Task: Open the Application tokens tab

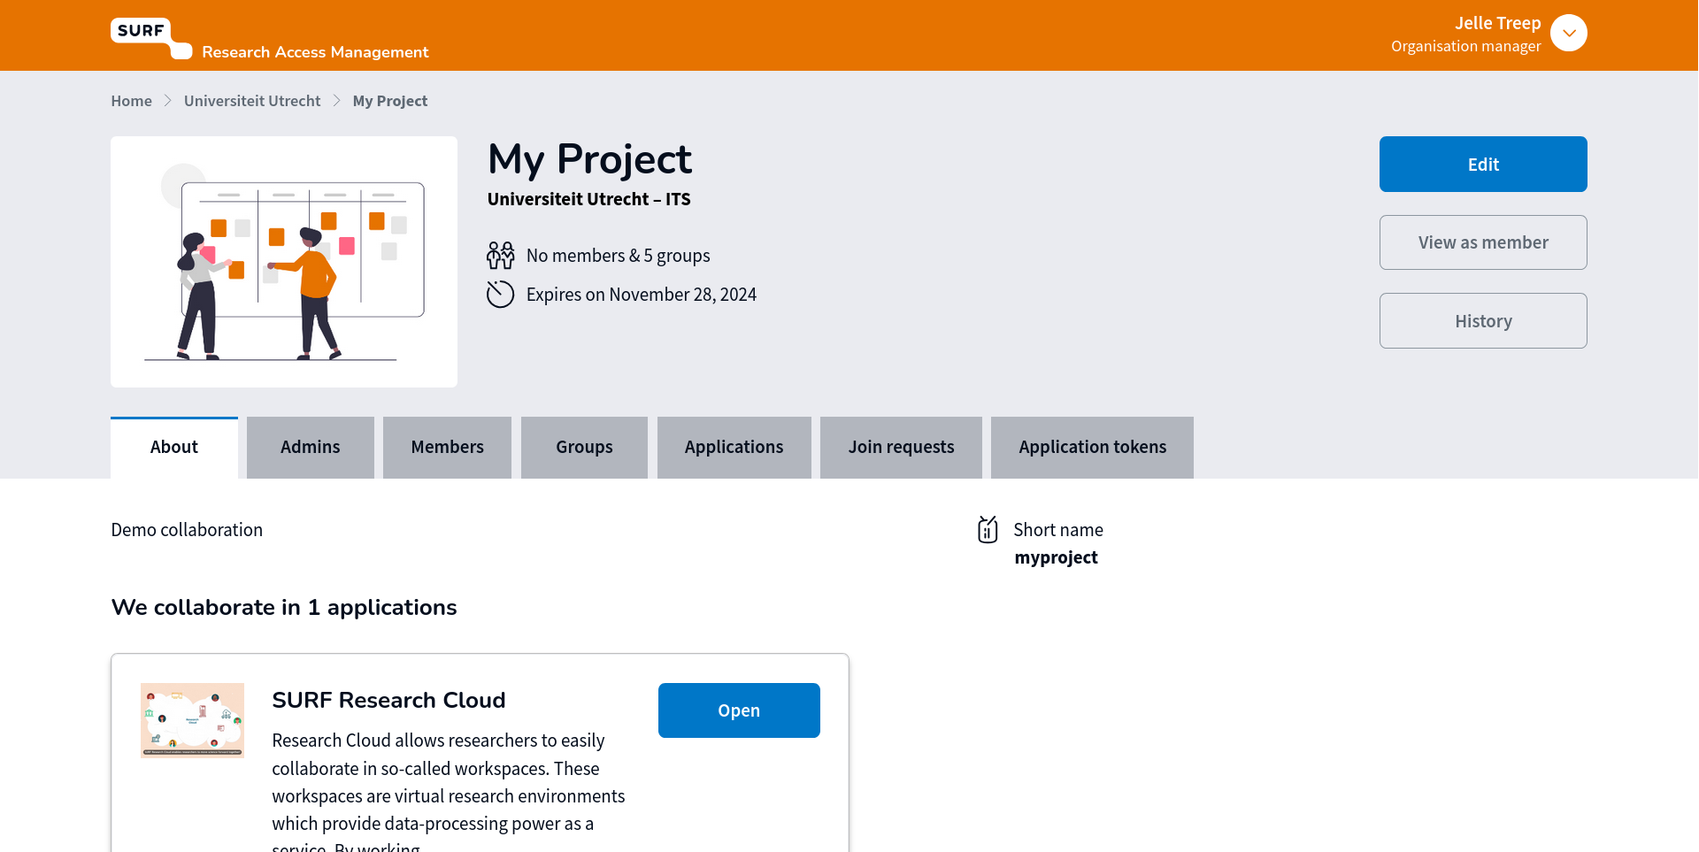Action: tap(1092, 448)
